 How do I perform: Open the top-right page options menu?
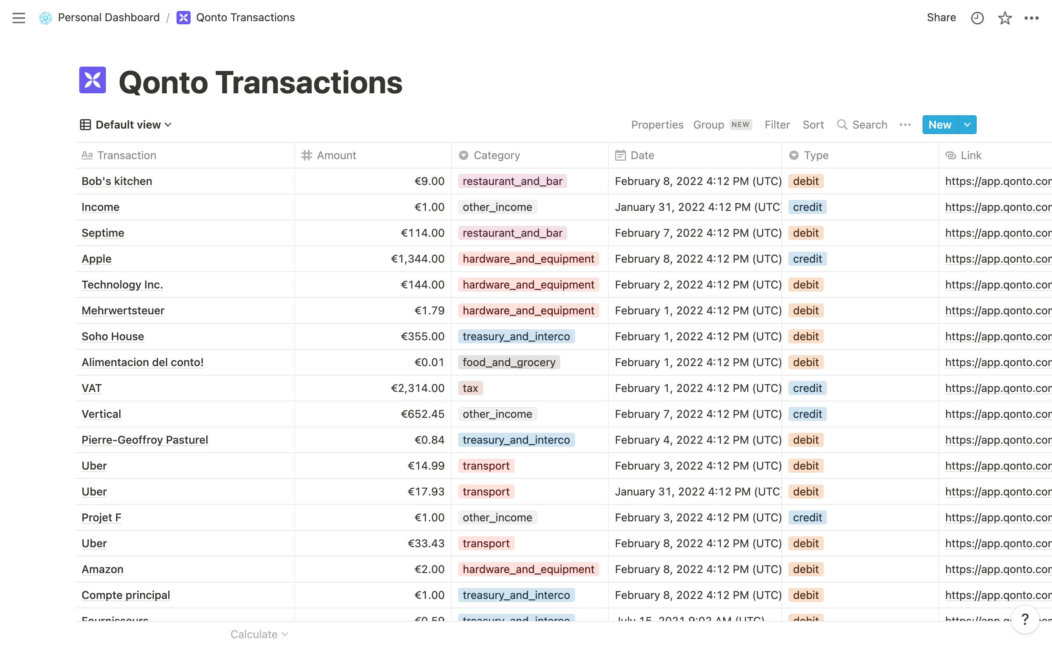[x=1032, y=18]
